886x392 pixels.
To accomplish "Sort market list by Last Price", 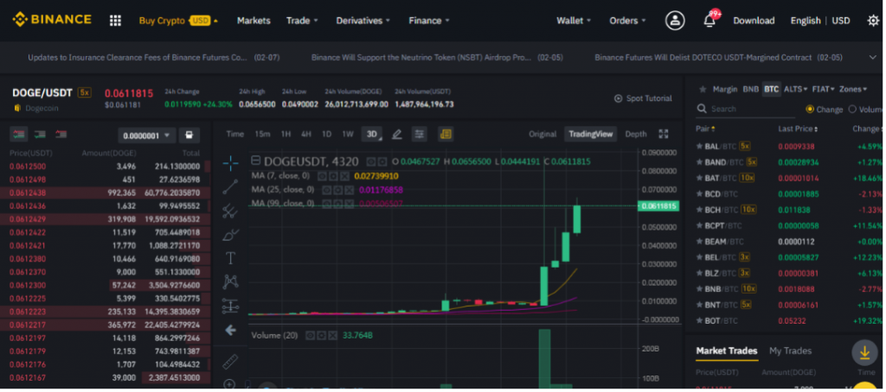I will (x=798, y=129).
